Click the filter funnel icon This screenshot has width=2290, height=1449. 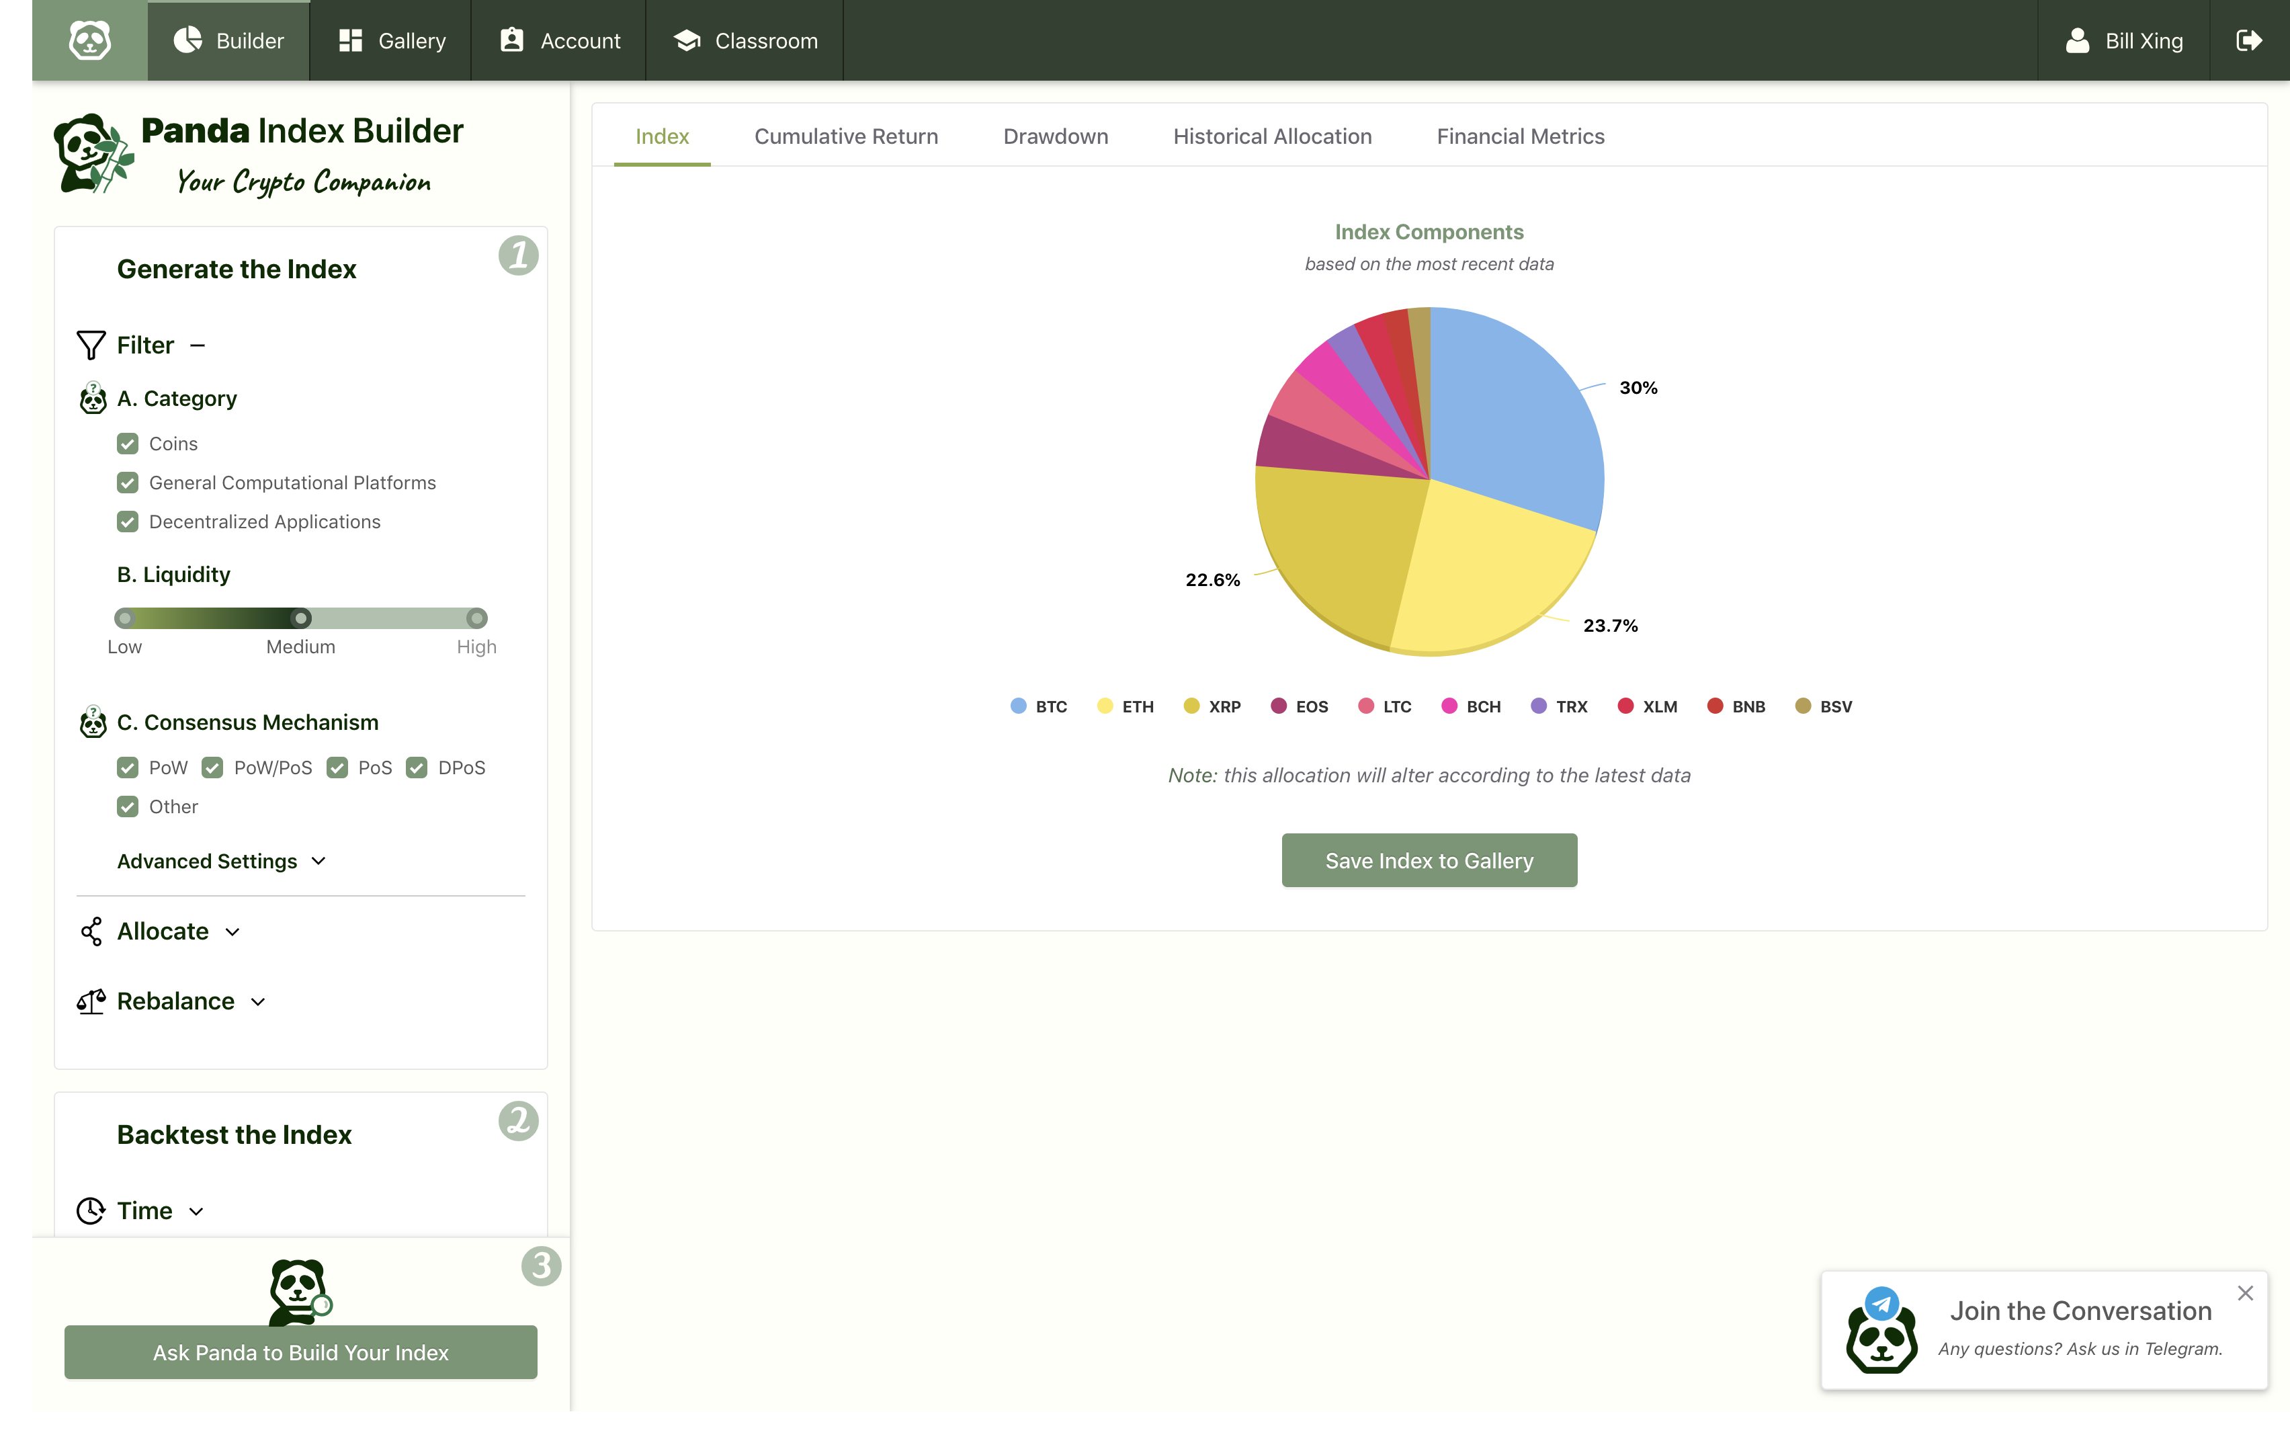click(x=90, y=344)
